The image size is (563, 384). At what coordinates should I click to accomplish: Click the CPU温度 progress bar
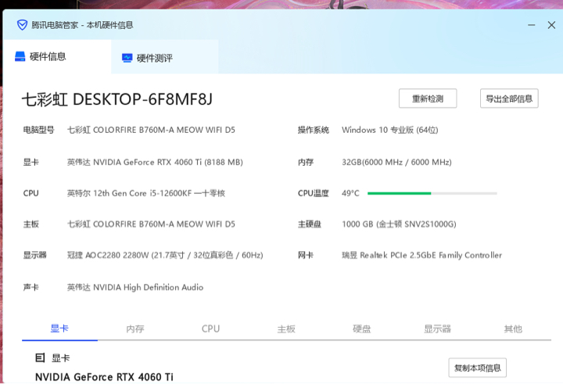click(432, 193)
